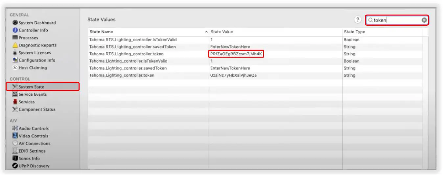Toggle State Name sort arrow
The image size is (445, 175).
click(206, 32)
